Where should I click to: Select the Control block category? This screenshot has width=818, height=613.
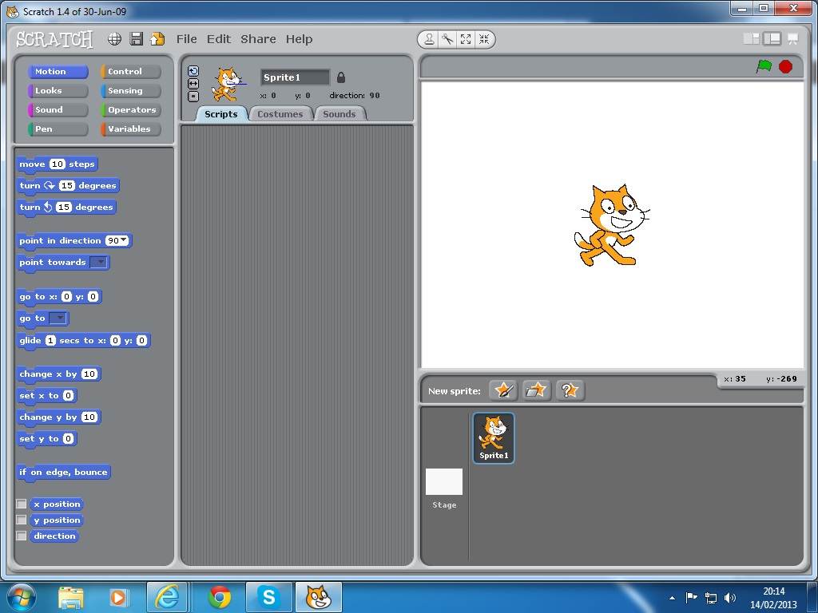pos(129,71)
